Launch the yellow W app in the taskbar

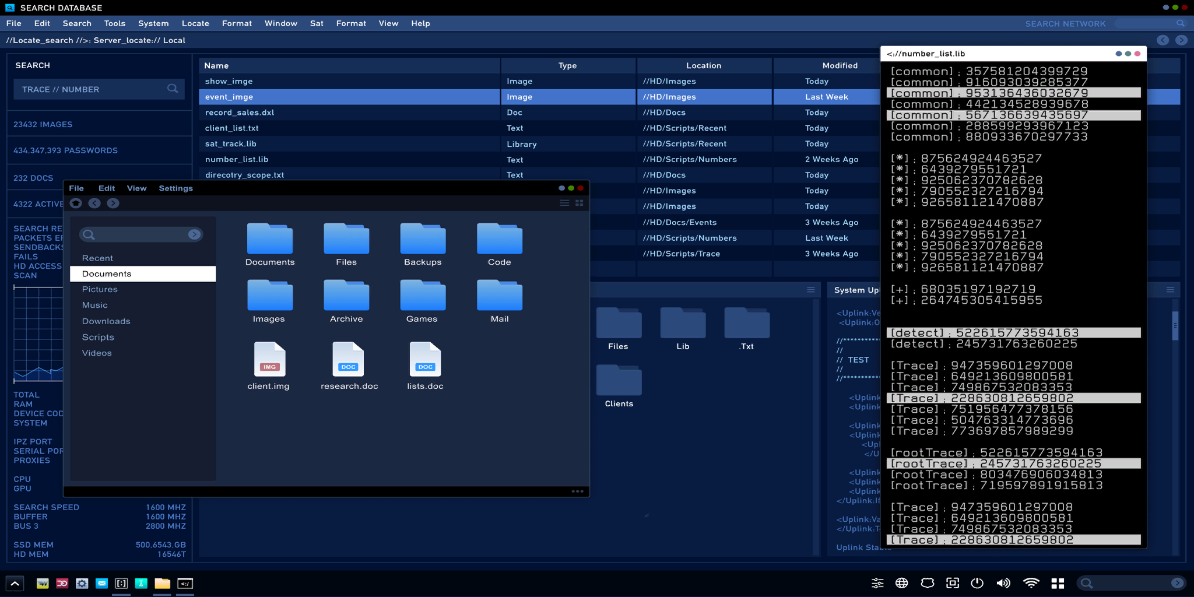point(43,583)
